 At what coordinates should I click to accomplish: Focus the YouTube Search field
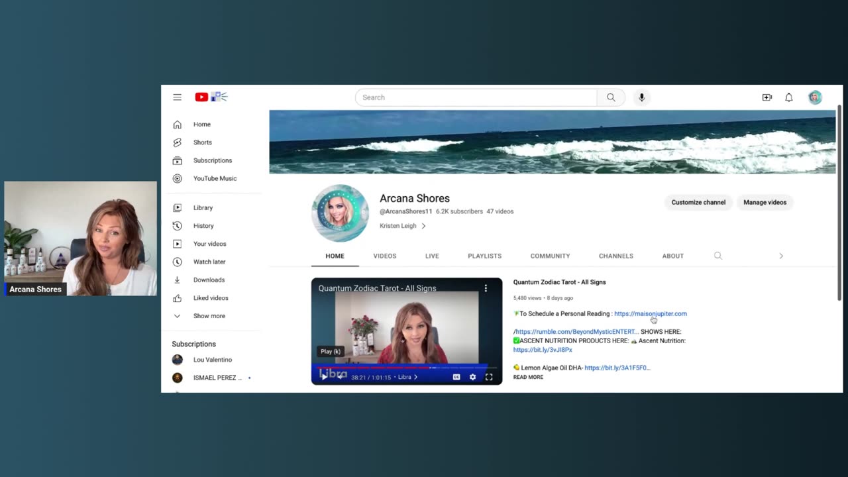(476, 97)
